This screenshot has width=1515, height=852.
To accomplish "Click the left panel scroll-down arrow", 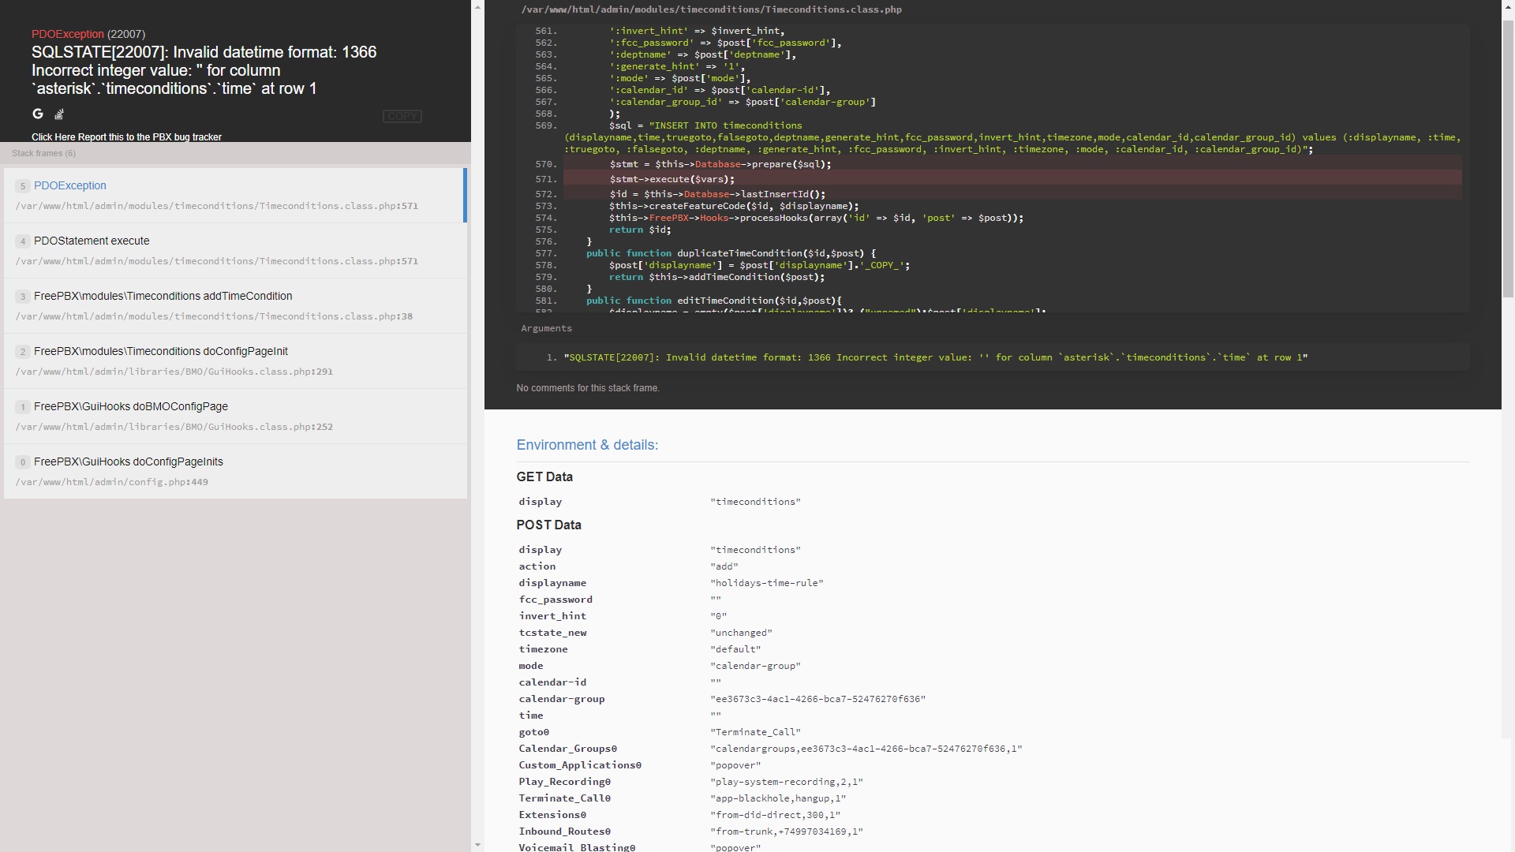I will (477, 845).
